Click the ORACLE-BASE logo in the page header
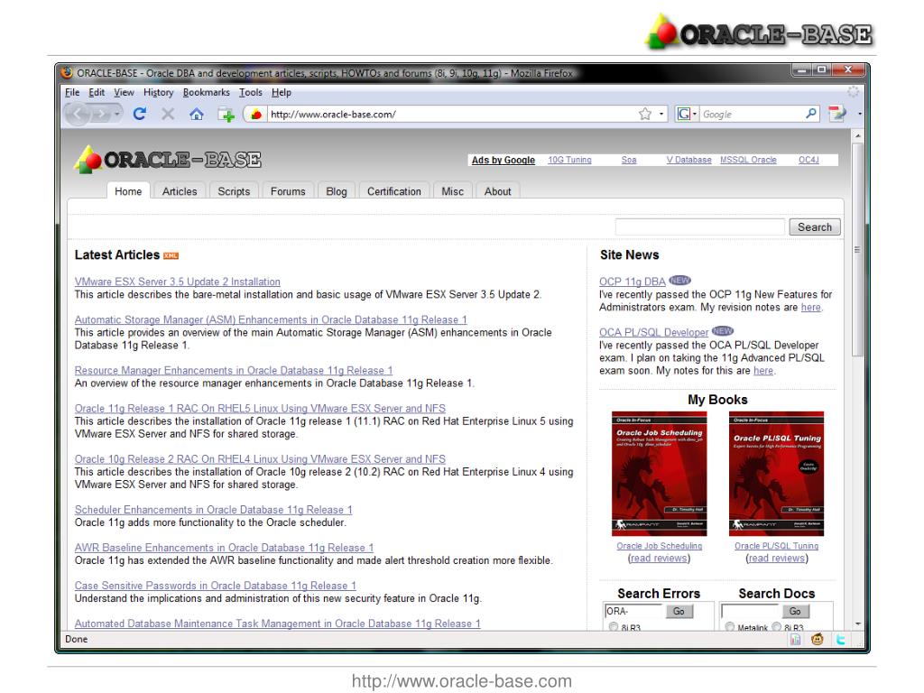924x693 pixels. click(168, 160)
